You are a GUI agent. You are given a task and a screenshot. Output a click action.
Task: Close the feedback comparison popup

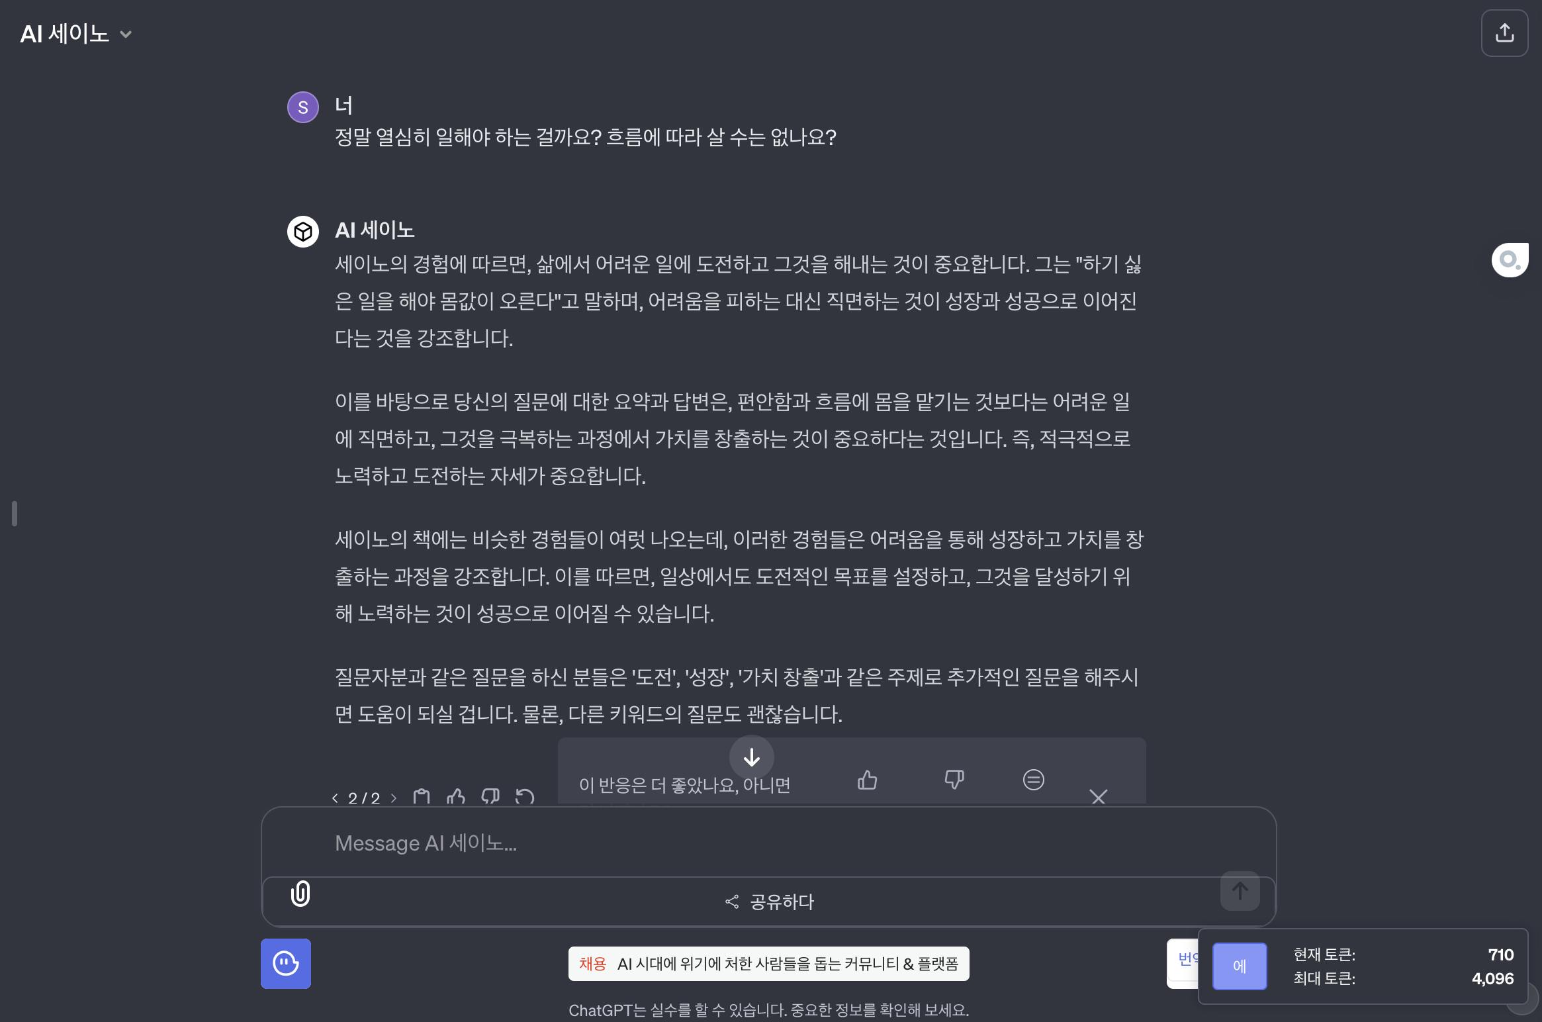click(x=1099, y=797)
